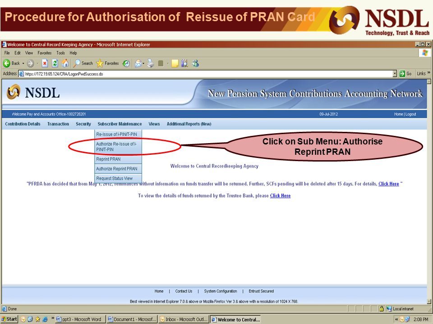The image size is (433, 324).
Task: Select Re-Issue of I-PIN/T-PIN submenu
Action: (118, 135)
